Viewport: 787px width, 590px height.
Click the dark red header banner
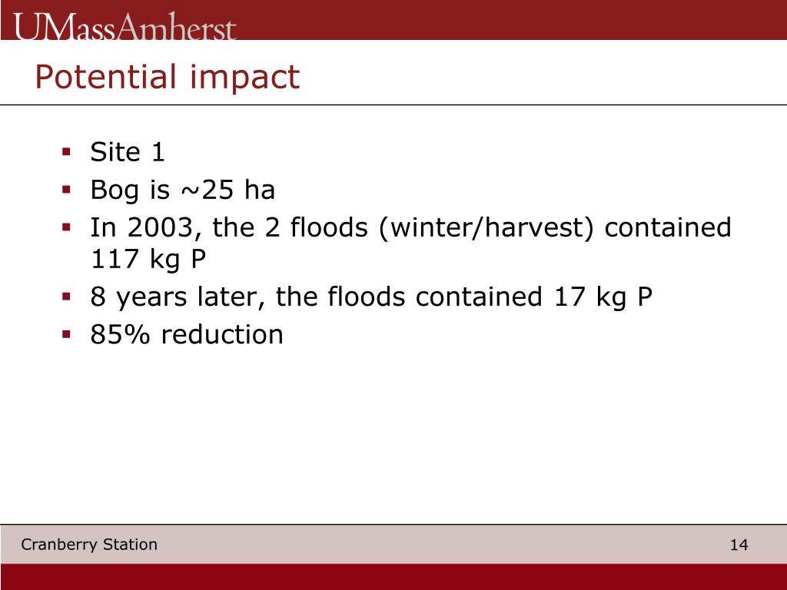[393, 20]
